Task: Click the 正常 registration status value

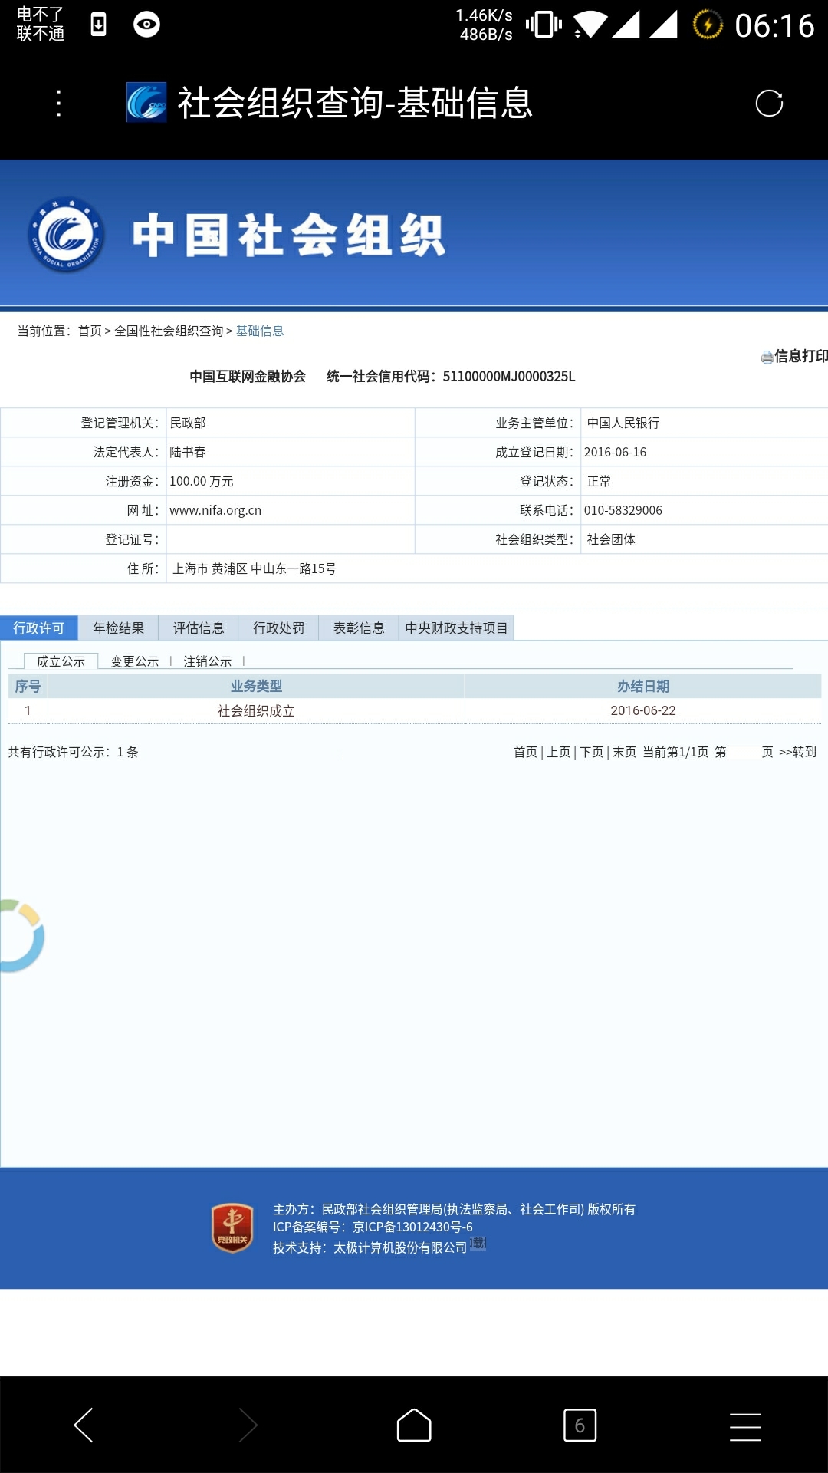Action: coord(599,482)
